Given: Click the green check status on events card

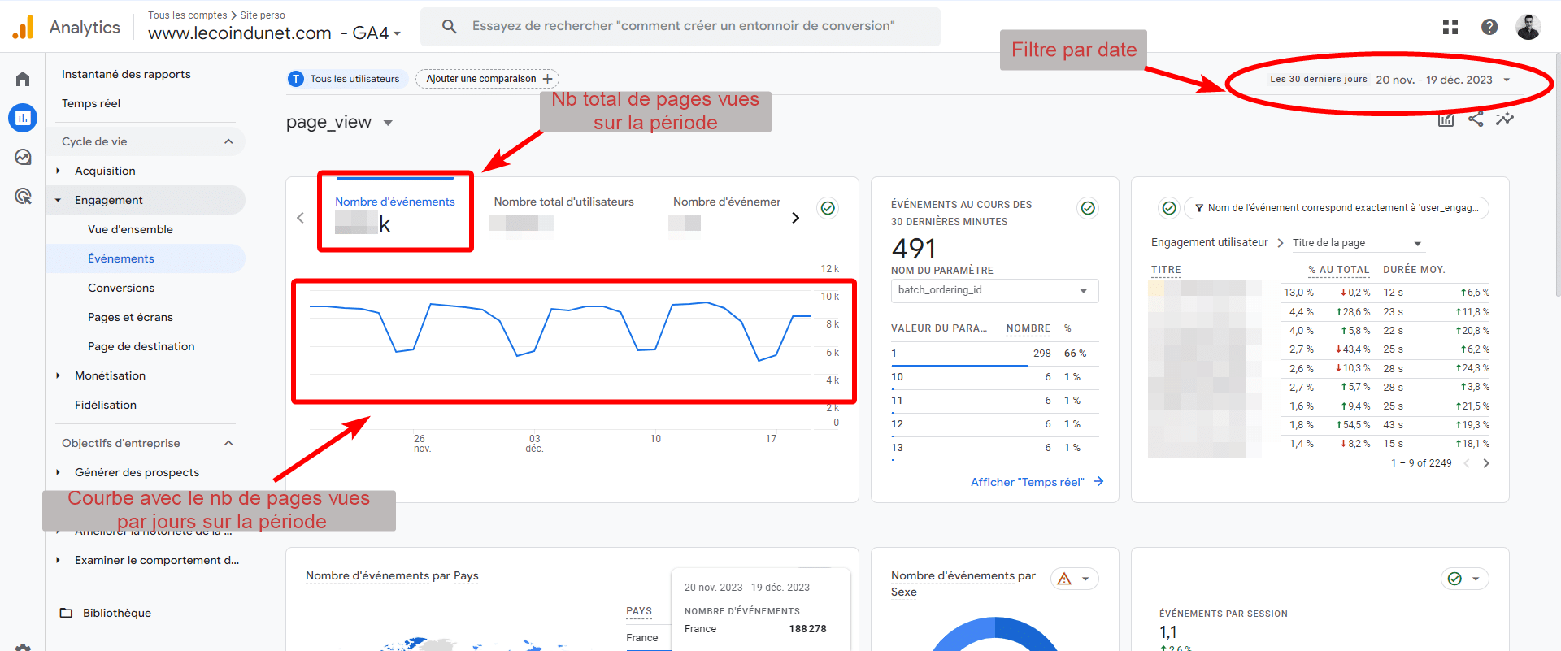Looking at the screenshot, I should [828, 208].
